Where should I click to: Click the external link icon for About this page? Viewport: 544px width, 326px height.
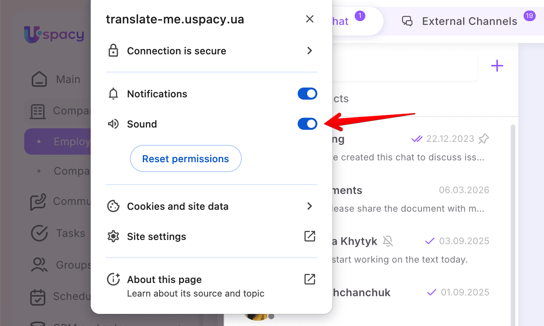[x=310, y=279]
